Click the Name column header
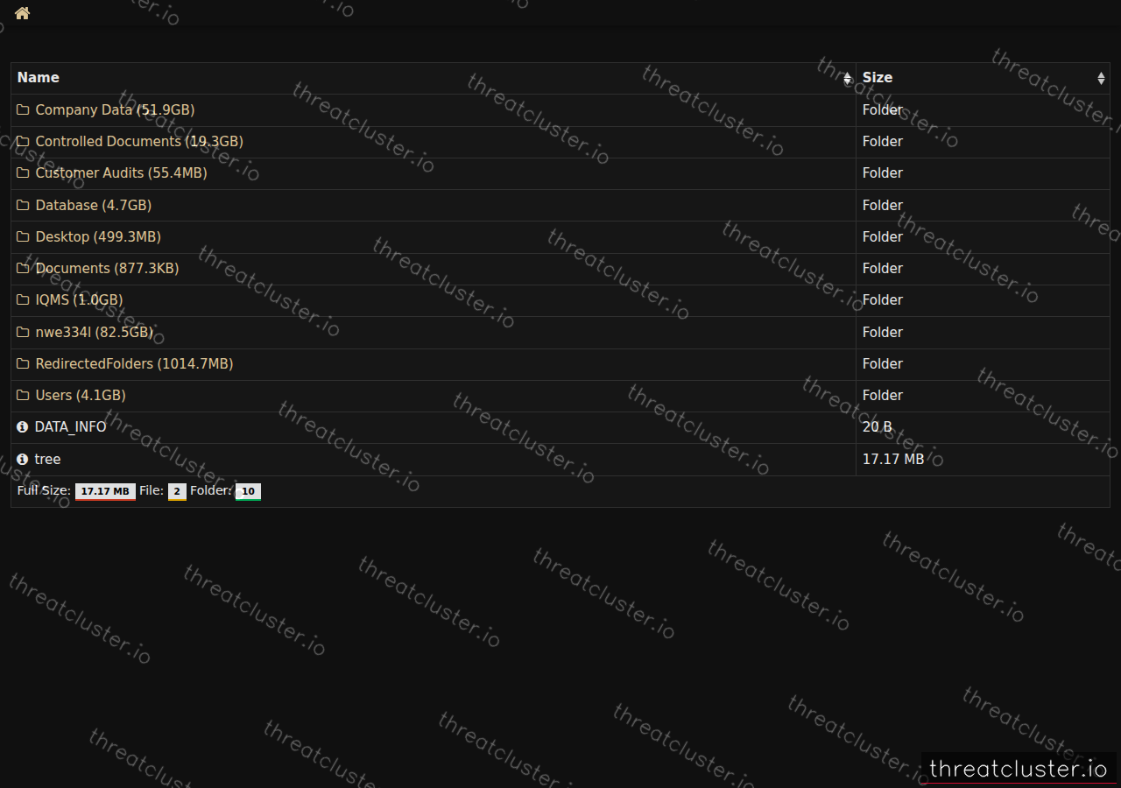Viewport: 1121px width, 788px height. tap(434, 79)
